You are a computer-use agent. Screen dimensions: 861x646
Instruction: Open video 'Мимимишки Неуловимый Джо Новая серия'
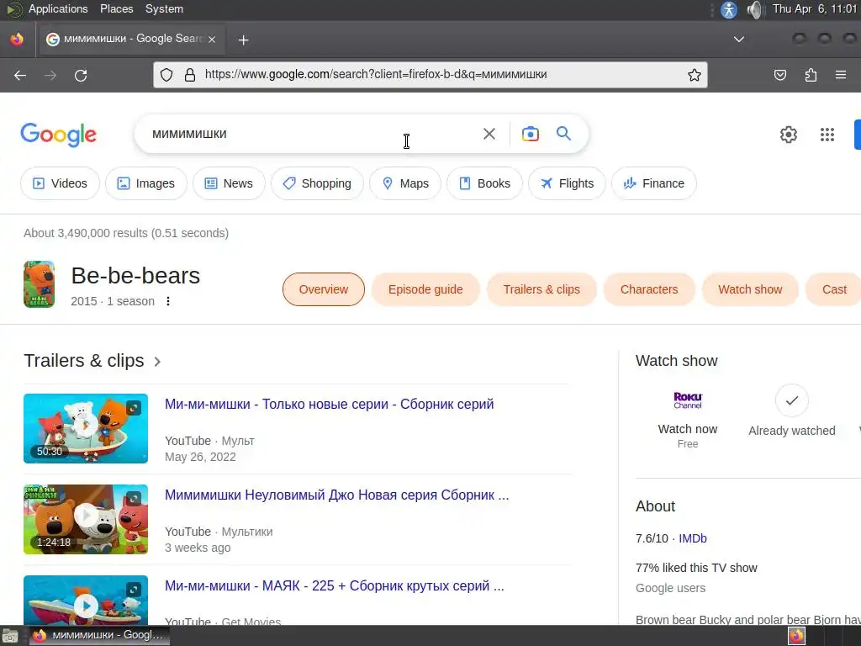[x=336, y=495]
